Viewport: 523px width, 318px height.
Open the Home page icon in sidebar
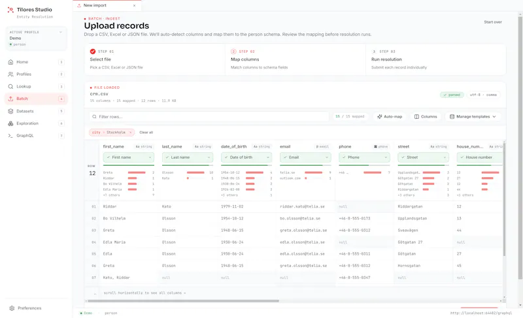pos(10,62)
